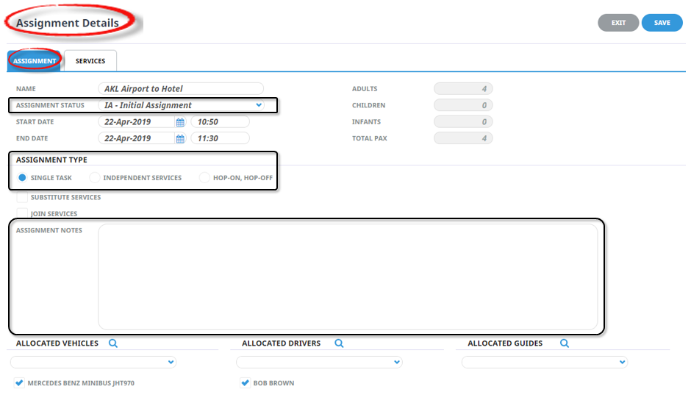691x403 pixels.
Task: Click the Assignment Notes label
Action: (49, 230)
